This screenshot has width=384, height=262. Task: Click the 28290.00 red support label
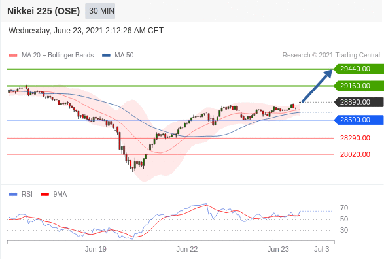[x=355, y=138]
